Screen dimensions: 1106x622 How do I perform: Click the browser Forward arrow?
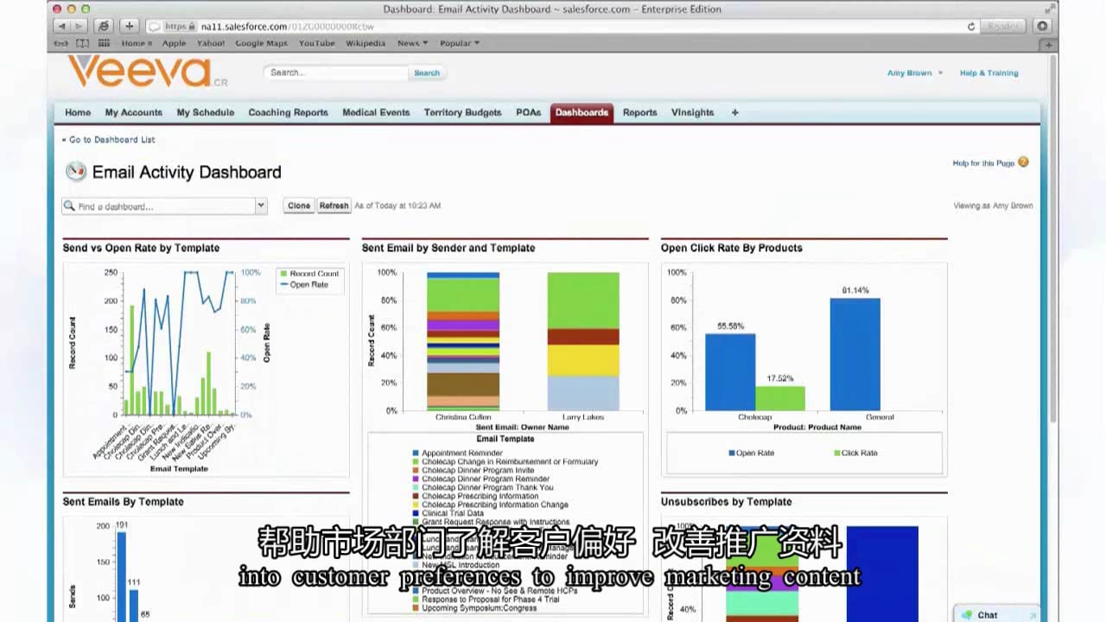pos(79,27)
